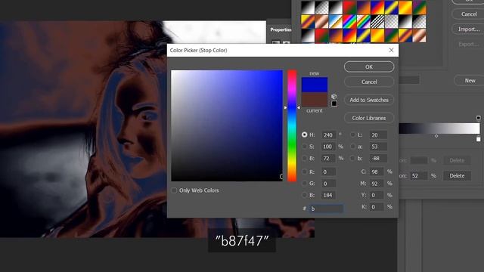Screen dimensions: 484x272
Task: Click the hex color input field
Action: point(326,209)
